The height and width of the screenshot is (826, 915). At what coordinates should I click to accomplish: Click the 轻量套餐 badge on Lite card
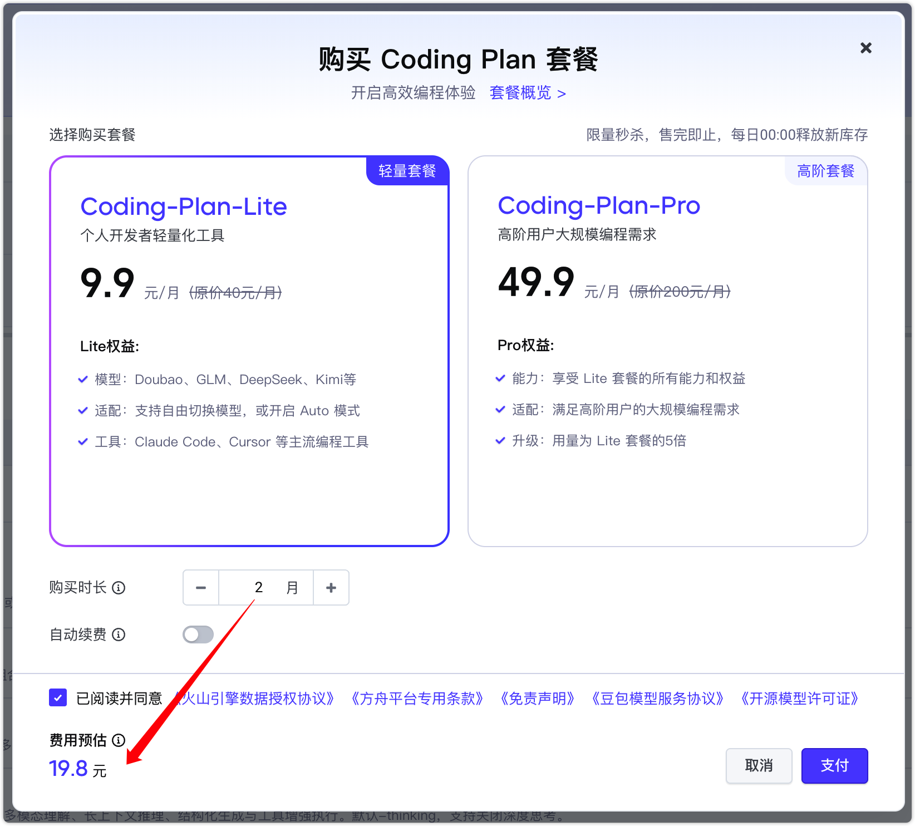click(x=407, y=171)
